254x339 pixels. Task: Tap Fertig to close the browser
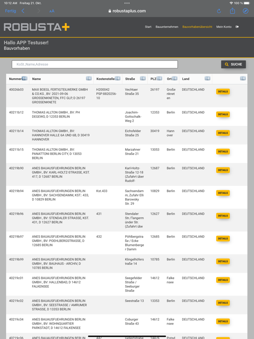(x=11, y=11)
